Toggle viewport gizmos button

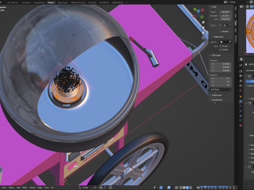tap(161, 187)
